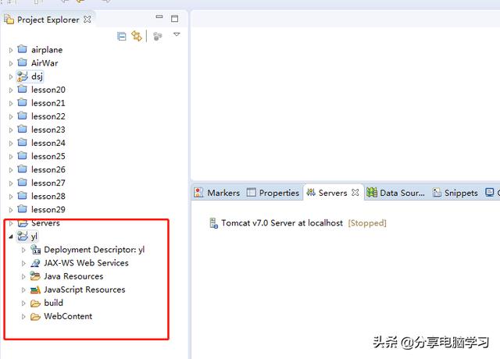The image size is (500, 359).
Task: Click Project Explorer tab icon
Action: point(9,19)
